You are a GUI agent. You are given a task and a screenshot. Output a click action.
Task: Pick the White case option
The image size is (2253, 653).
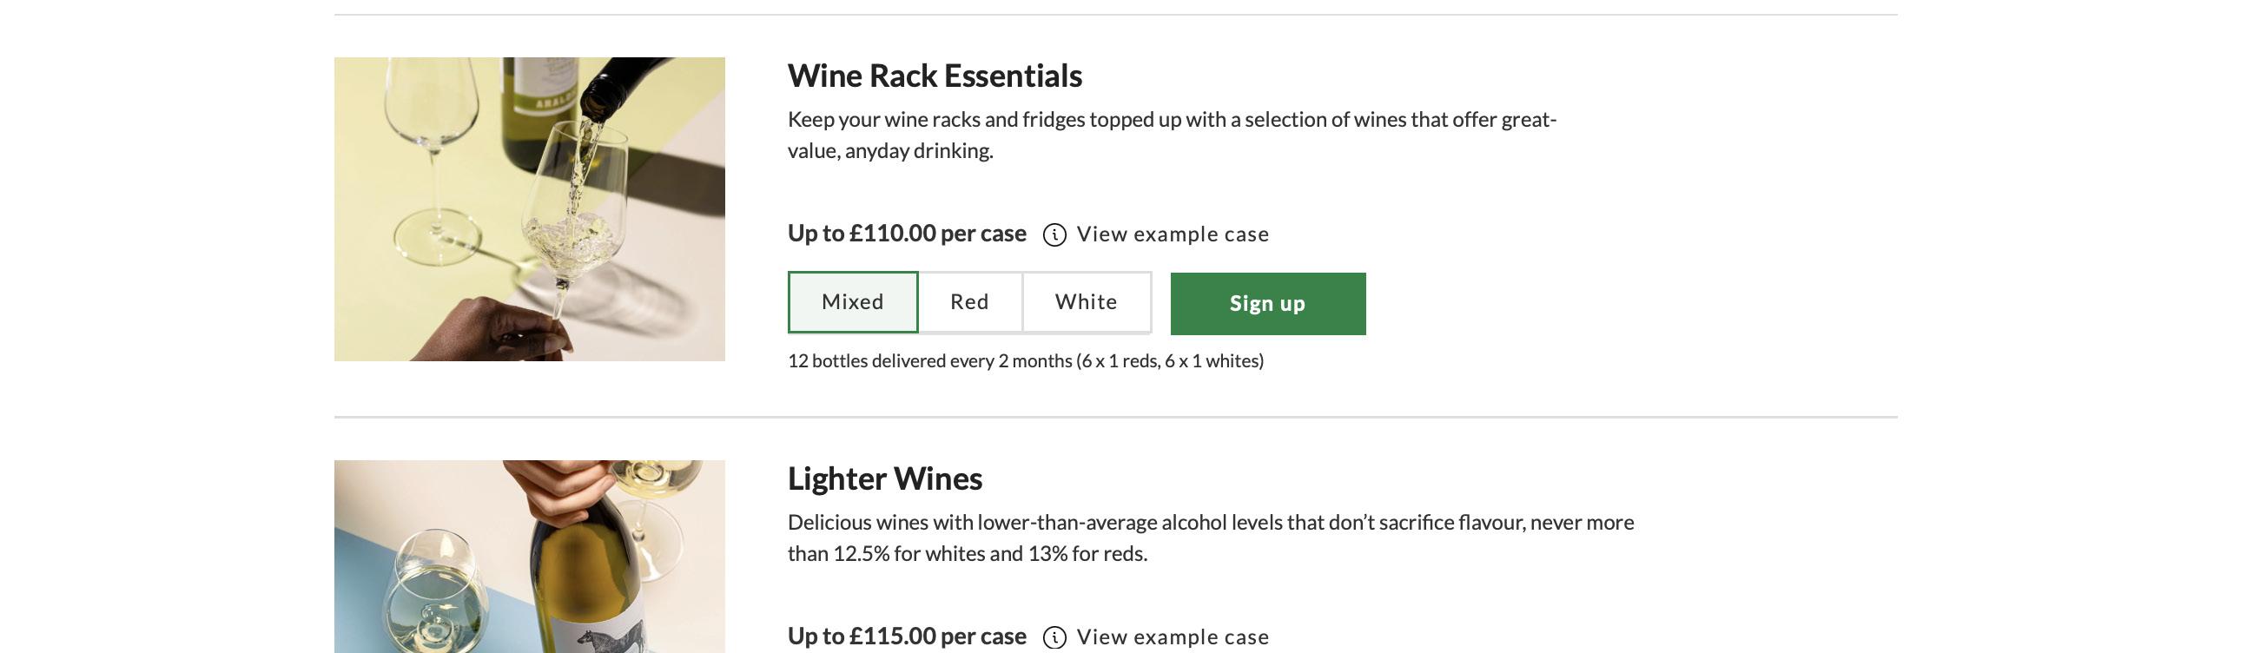(x=1086, y=302)
